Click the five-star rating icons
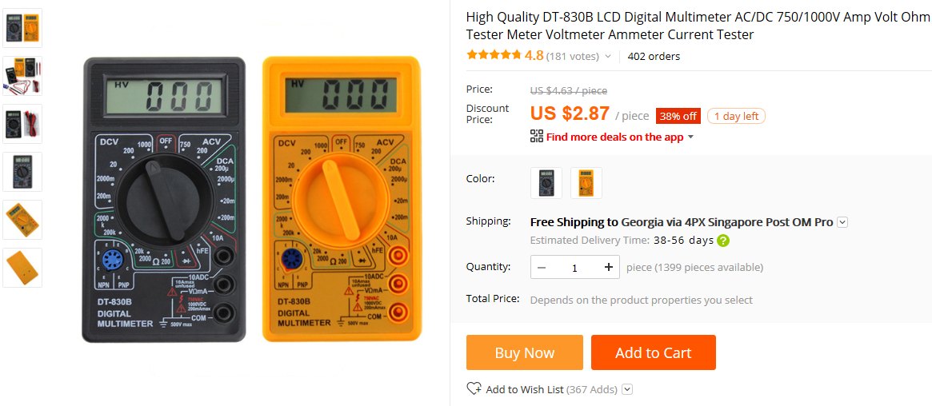932x406 pixels. [494, 55]
